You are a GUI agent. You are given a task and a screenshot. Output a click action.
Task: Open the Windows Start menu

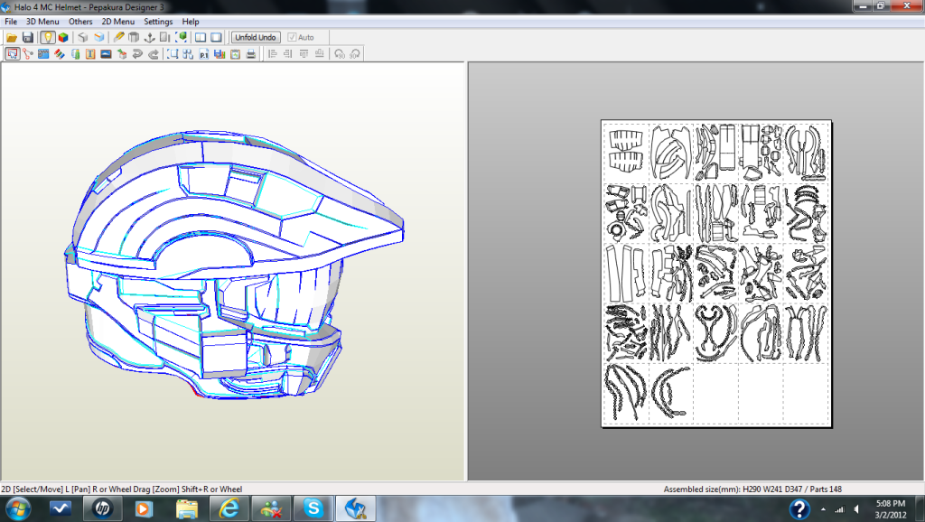[16, 508]
